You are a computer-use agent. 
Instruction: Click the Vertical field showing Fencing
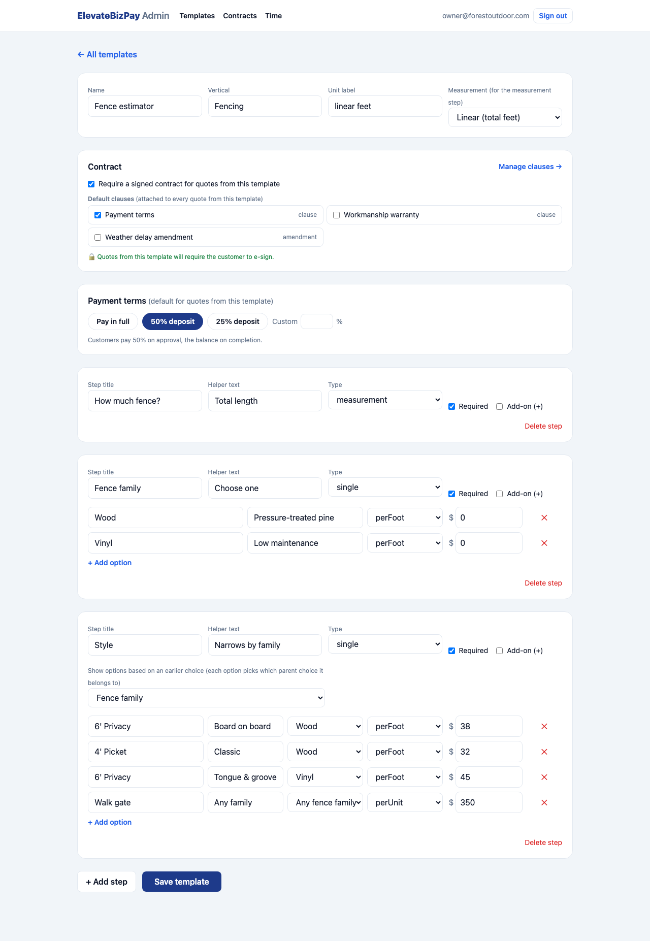point(265,106)
